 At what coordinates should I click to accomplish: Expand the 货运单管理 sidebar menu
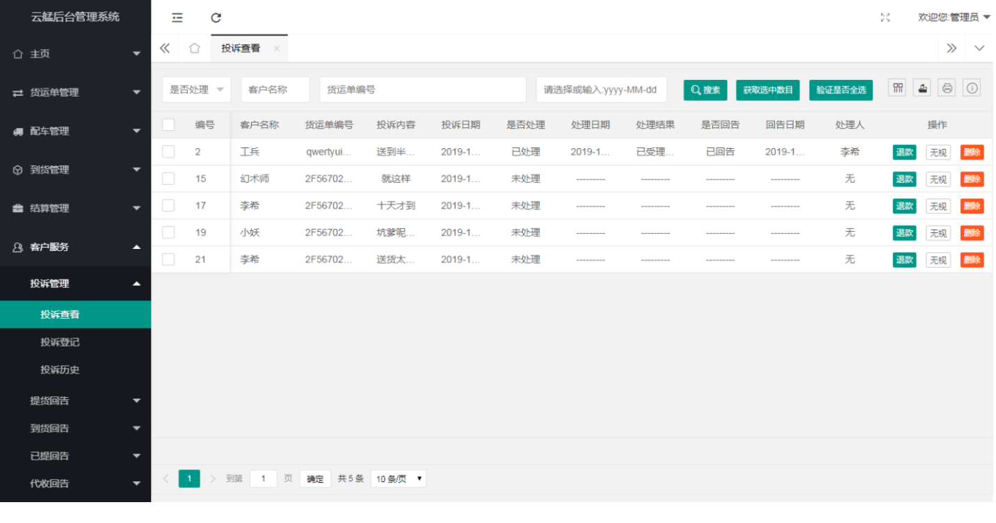75,92
